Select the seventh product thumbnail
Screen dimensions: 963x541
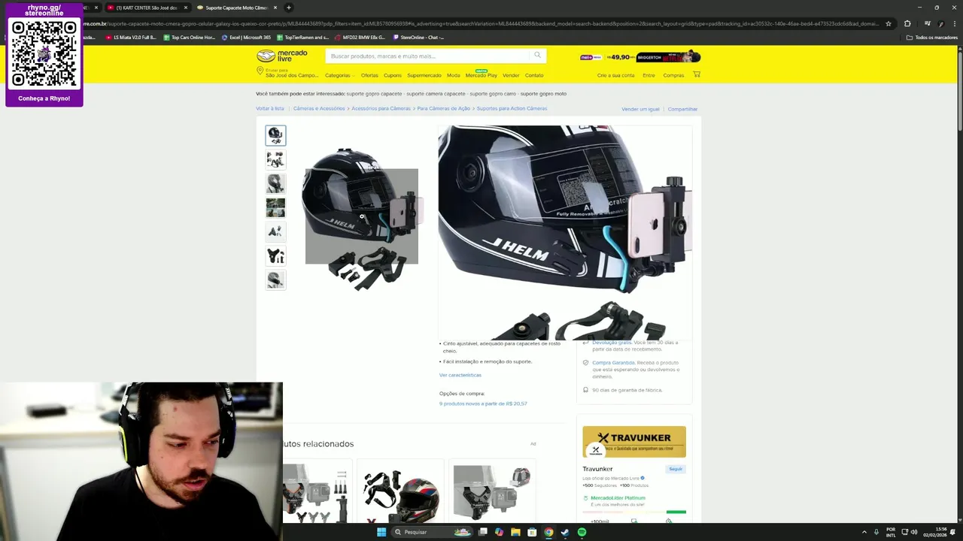click(x=275, y=280)
